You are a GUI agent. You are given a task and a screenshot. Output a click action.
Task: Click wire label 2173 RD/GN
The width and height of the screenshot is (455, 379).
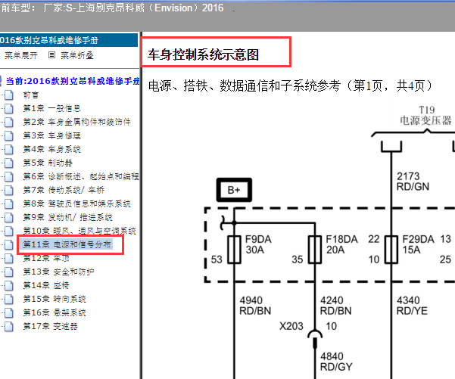point(413,182)
